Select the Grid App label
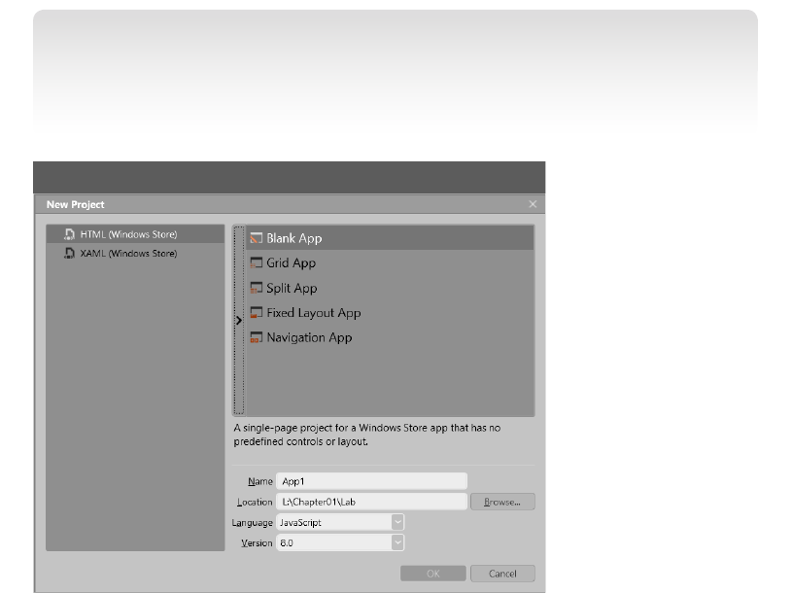Viewport: 792px width, 593px height. tap(291, 263)
